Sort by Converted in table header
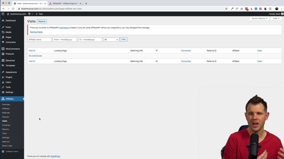Viewport: 284px width, 159px height. point(186,51)
